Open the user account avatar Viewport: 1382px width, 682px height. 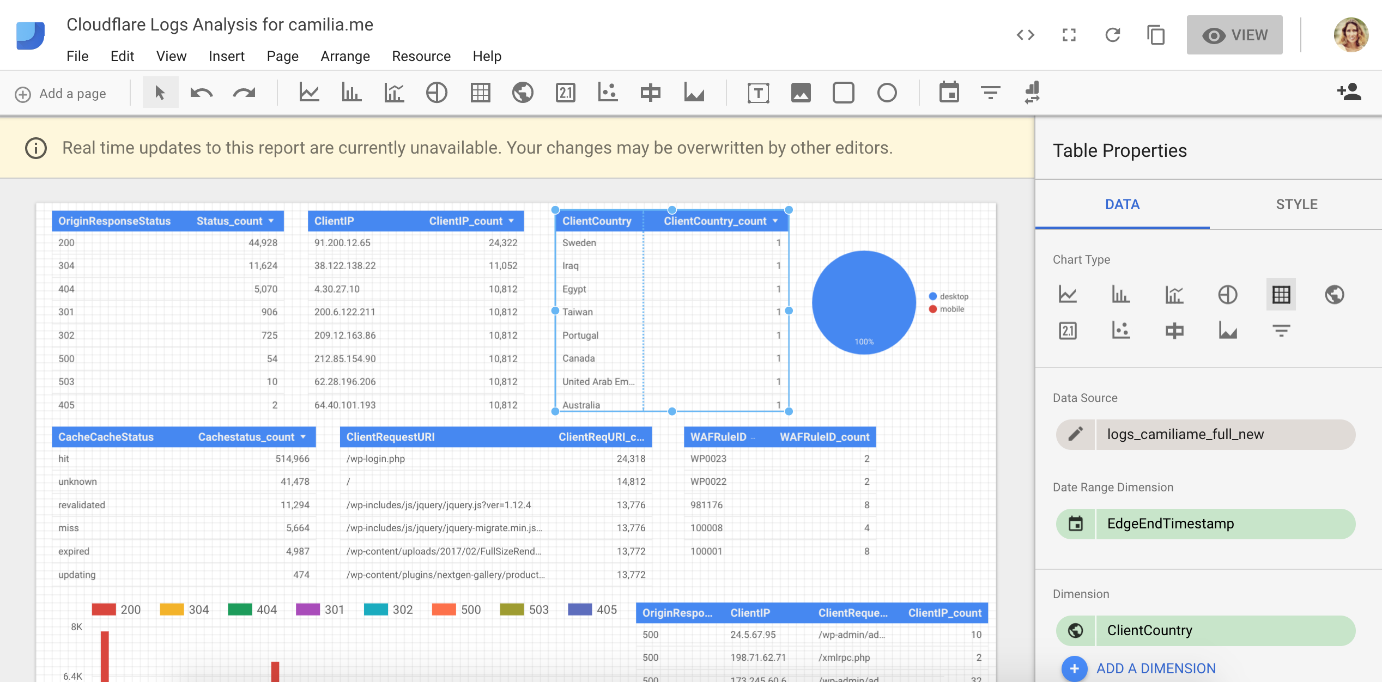pos(1350,35)
